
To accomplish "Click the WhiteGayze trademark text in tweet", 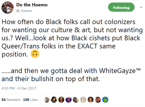I will click(x=120, y=71).
